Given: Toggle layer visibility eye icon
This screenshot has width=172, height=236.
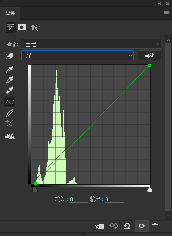Looking at the screenshot, I should coord(142,226).
